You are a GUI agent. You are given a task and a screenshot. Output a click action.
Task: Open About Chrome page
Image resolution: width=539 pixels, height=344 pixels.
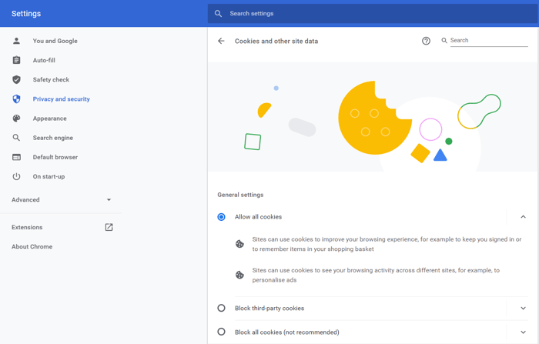32,247
